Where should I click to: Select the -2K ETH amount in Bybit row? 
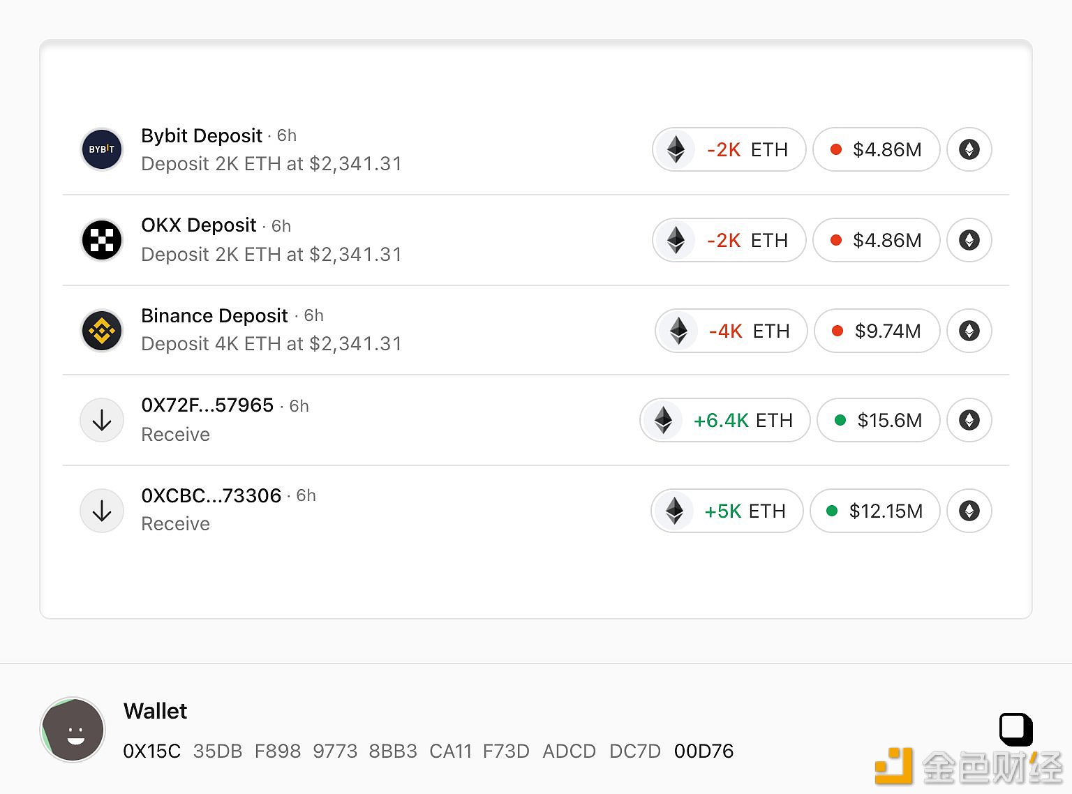pyautogui.click(x=729, y=149)
